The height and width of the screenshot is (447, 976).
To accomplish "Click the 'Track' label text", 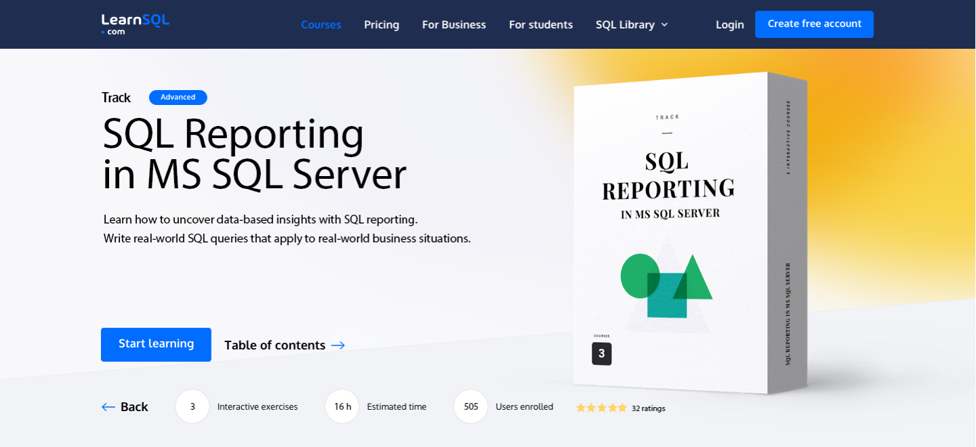I will (116, 98).
